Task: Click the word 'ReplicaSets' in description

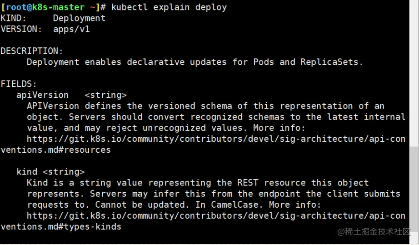Action: tap(329, 62)
